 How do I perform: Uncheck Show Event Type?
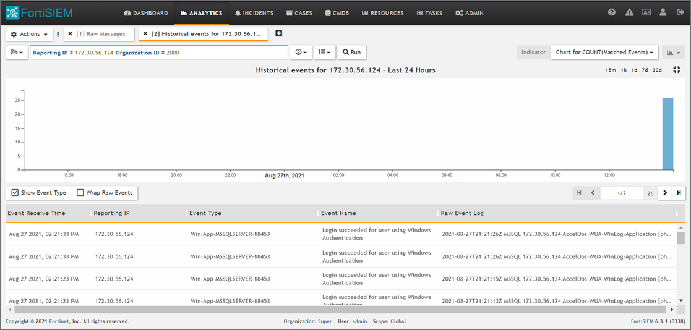point(15,193)
